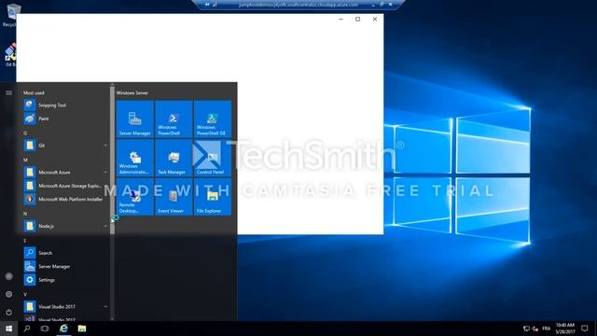The image size is (597, 336).
Task: Jump to the letter G header
Action: point(25,133)
